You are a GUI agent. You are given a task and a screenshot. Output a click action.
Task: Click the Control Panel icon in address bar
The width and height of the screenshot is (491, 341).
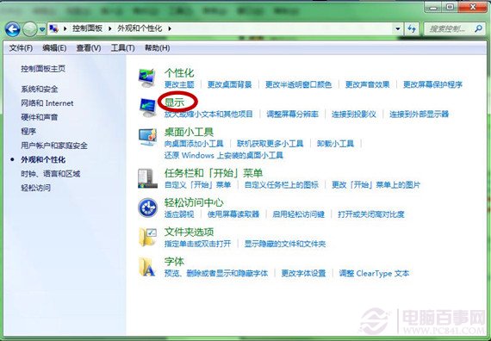(54, 28)
